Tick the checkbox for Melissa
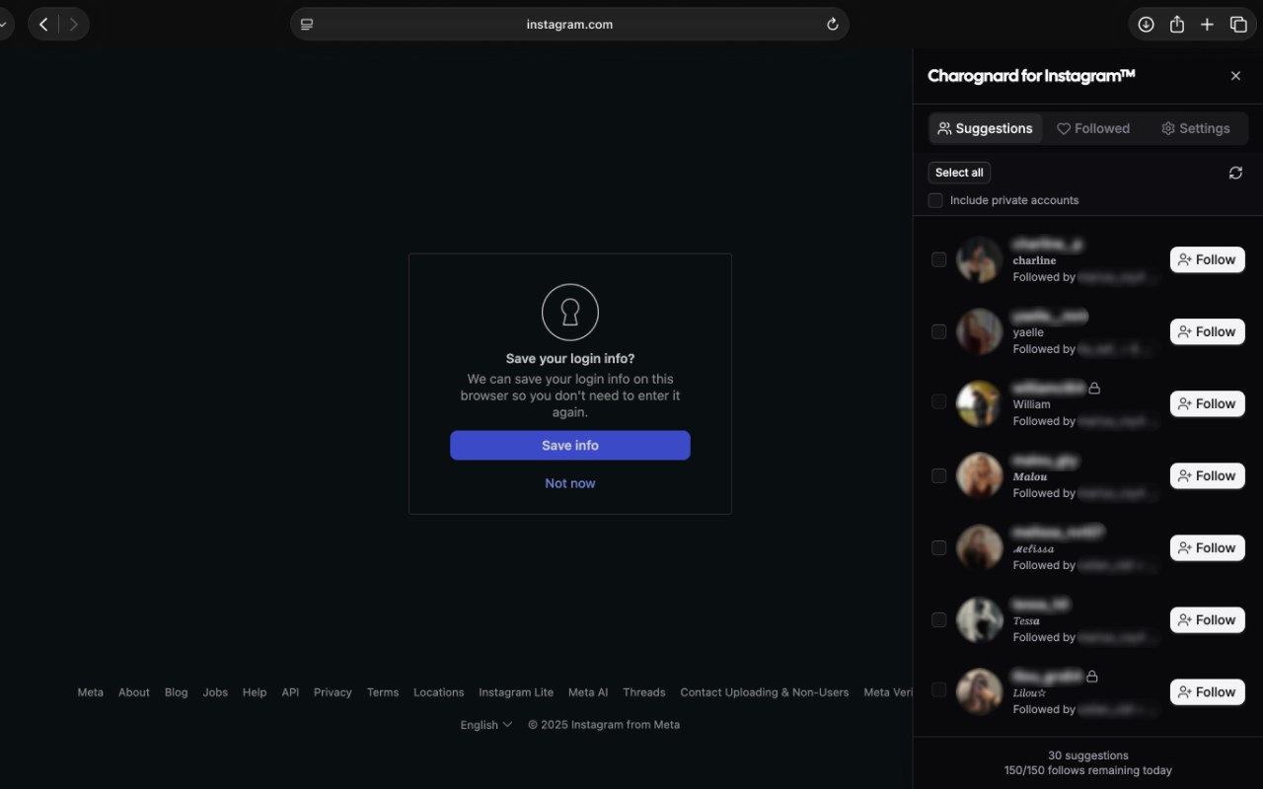 coord(939,547)
